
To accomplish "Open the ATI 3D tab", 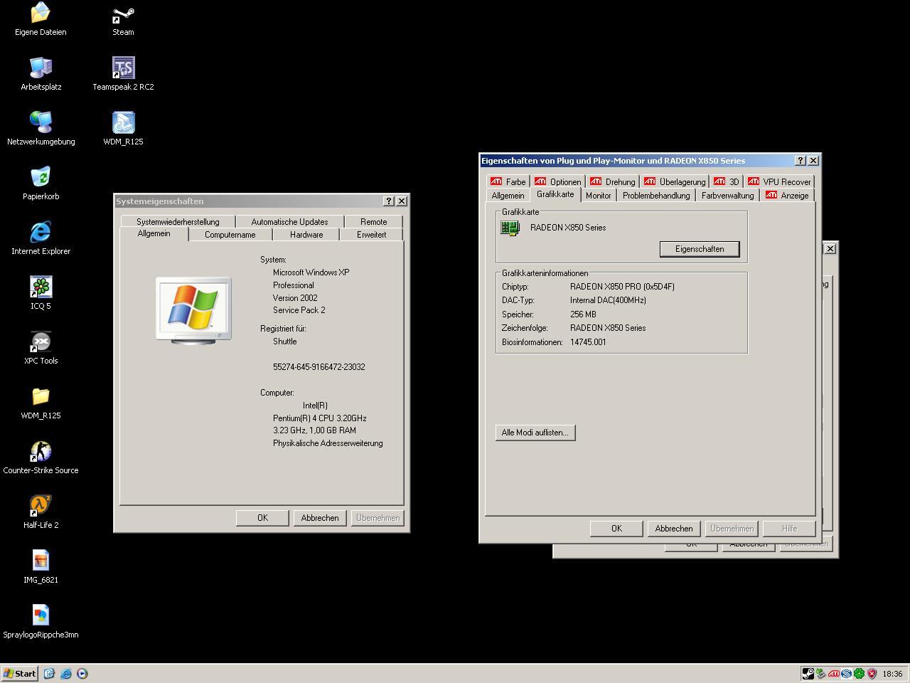I will pos(727,182).
